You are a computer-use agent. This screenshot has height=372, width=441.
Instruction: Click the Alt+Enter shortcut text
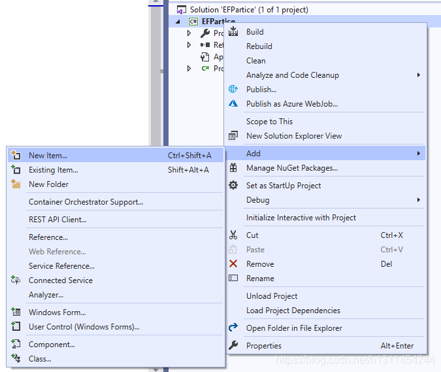(397, 345)
